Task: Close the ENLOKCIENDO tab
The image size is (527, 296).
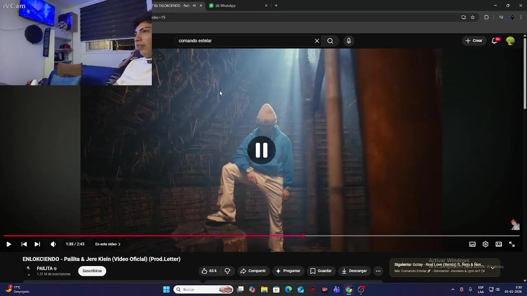Action: point(201,6)
